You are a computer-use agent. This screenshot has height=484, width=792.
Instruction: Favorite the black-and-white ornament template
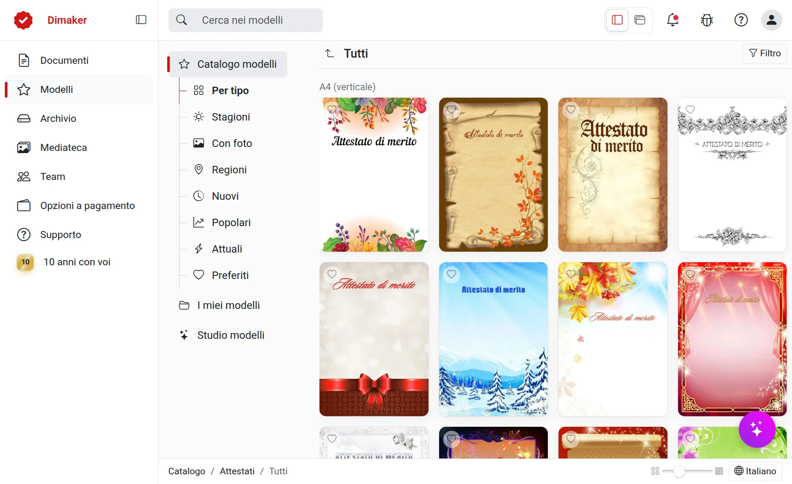(x=690, y=110)
